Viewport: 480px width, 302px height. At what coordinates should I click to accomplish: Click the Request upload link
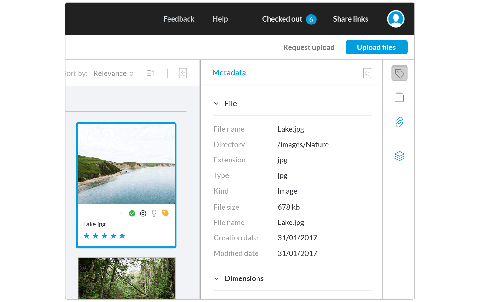(309, 47)
